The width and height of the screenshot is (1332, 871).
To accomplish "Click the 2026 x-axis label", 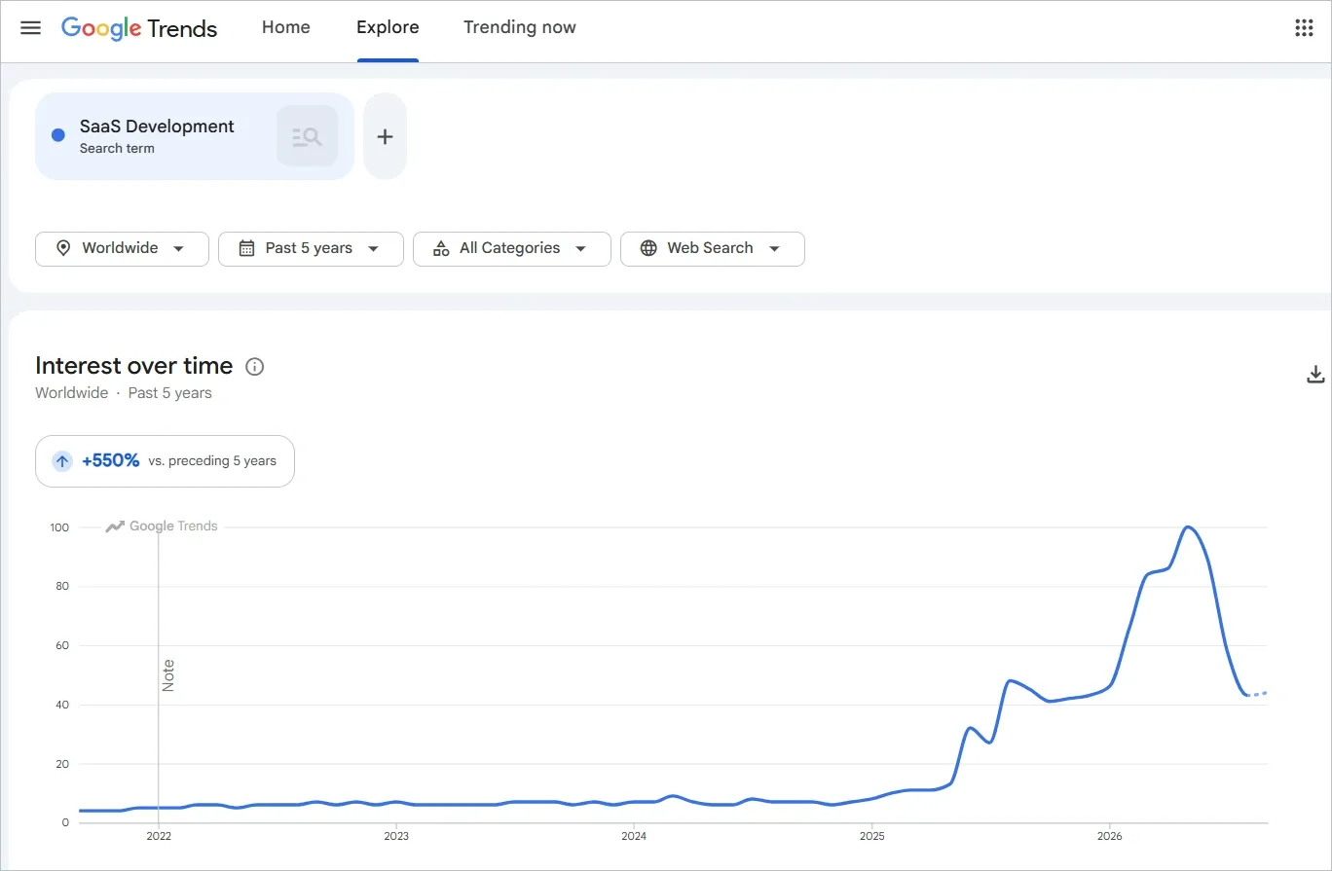I will point(1110,835).
